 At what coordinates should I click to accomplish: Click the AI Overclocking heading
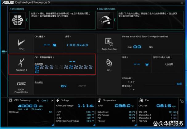click(17, 9)
